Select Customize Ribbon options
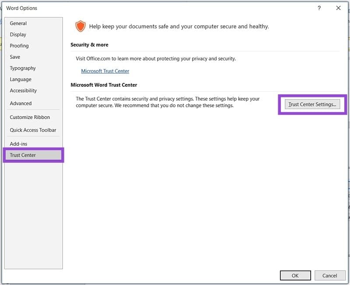Viewport: 350px width, 285px height. [27, 117]
